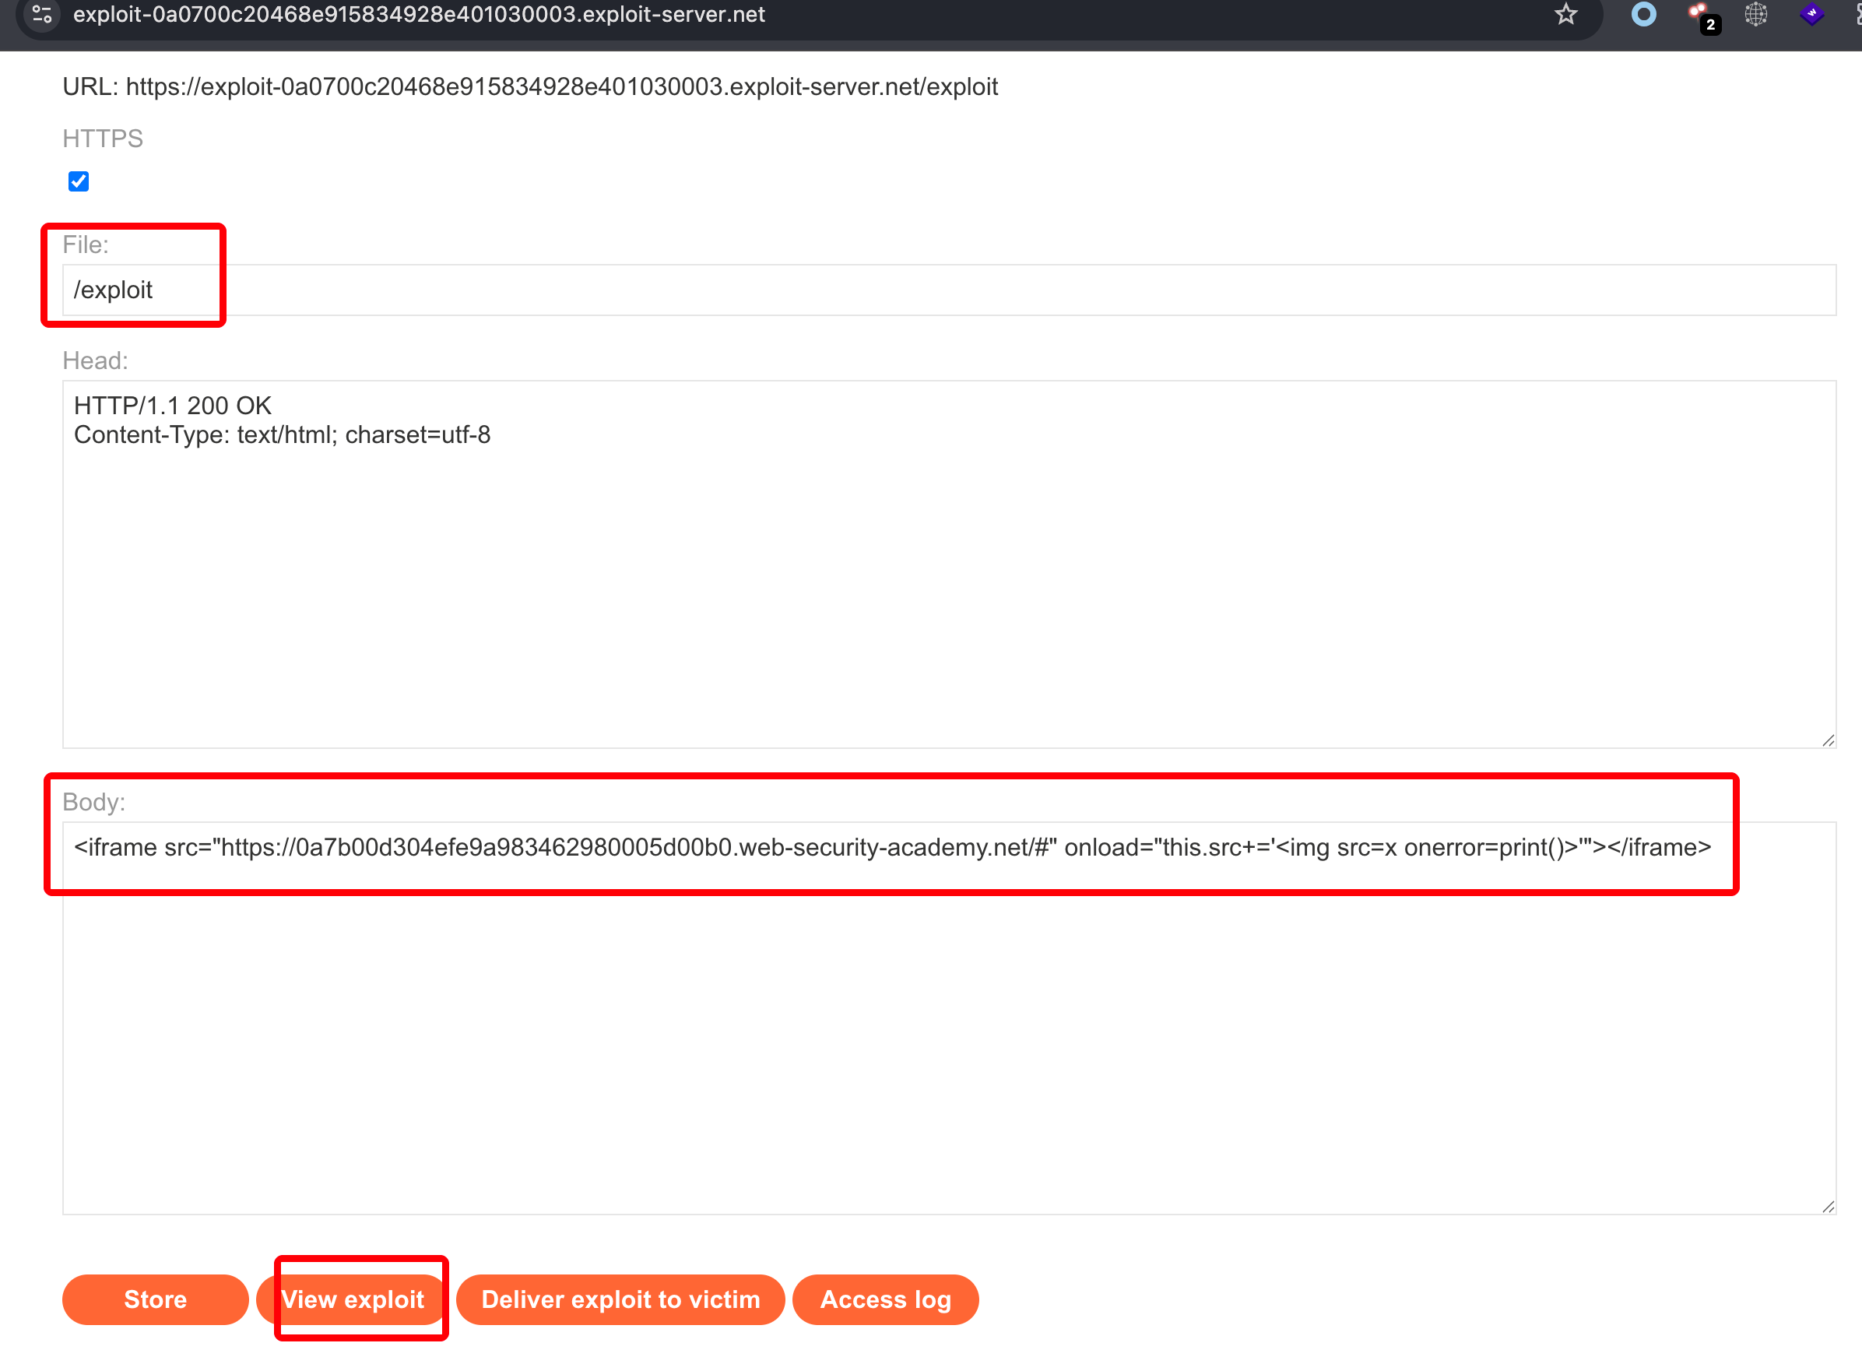Open the Access log
1862x1350 pixels.
pos(885,1299)
